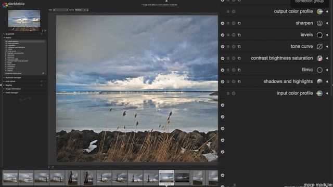
Task: Reset parameters of shadows and highlights
Action: click(x=234, y=82)
